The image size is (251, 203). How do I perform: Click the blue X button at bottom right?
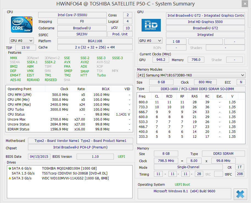pyautogui.click(x=240, y=194)
